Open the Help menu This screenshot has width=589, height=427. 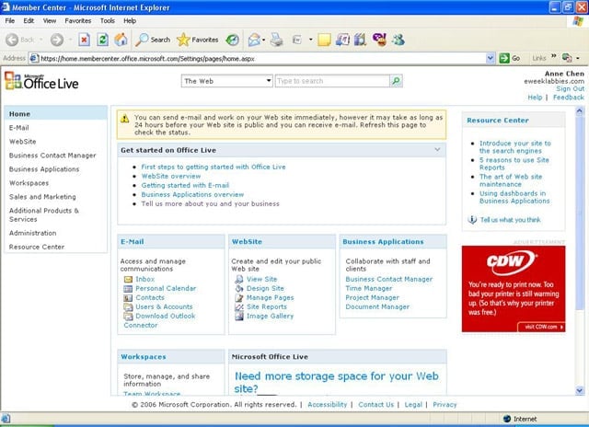click(x=130, y=20)
